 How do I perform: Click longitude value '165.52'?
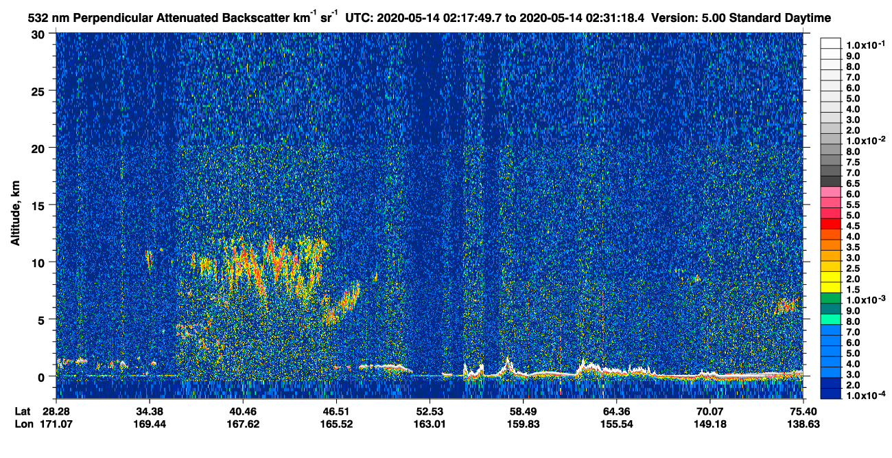(x=336, y=424)
